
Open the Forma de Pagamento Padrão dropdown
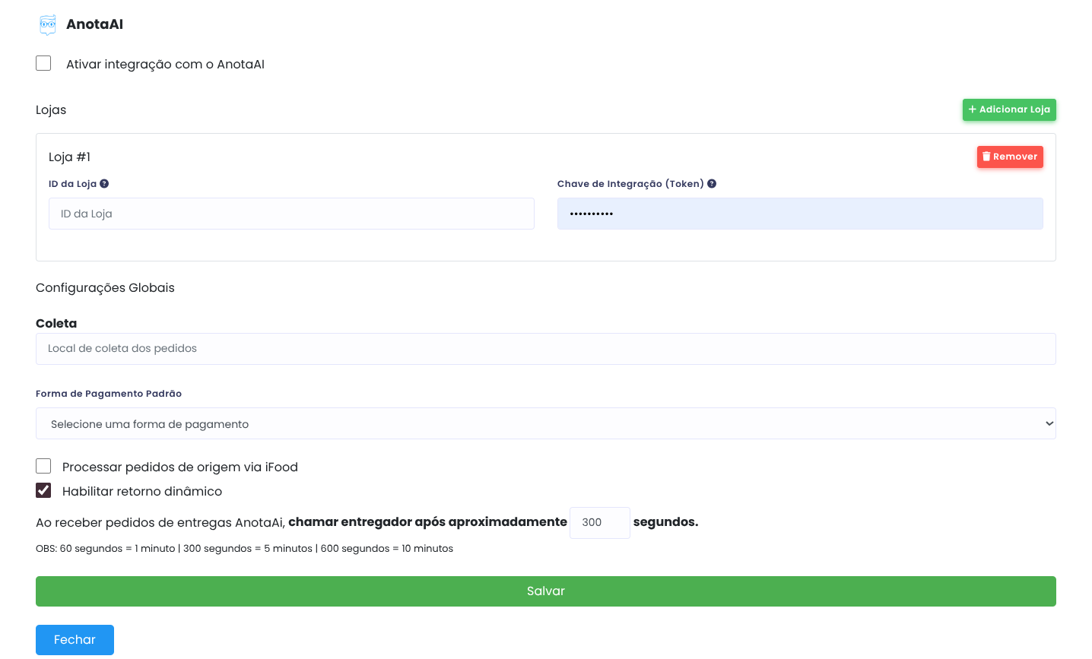[x=545, y=424]
